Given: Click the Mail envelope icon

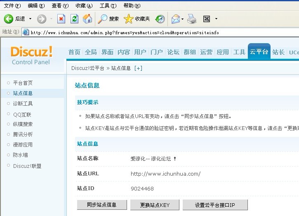Looking at the screenshot, I should click(x=175, y=19).
